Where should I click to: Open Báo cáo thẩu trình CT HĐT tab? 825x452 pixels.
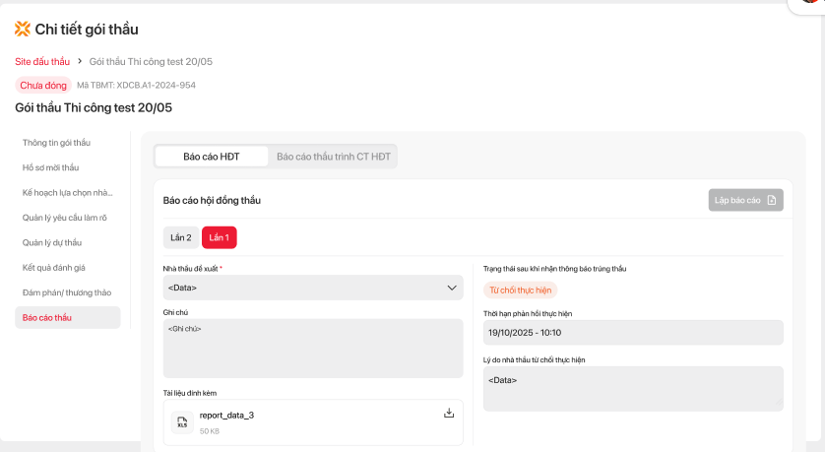[333, 157]
